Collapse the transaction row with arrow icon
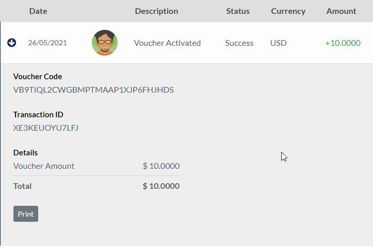The image size is (373, 247). [11, 43]
